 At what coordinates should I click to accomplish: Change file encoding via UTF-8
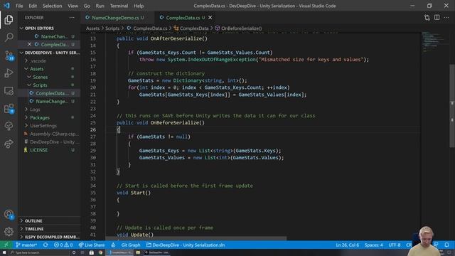395,245
